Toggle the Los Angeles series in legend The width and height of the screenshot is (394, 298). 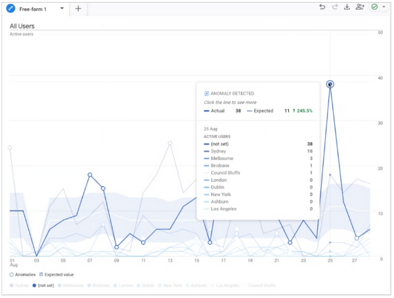coord(225,286)
